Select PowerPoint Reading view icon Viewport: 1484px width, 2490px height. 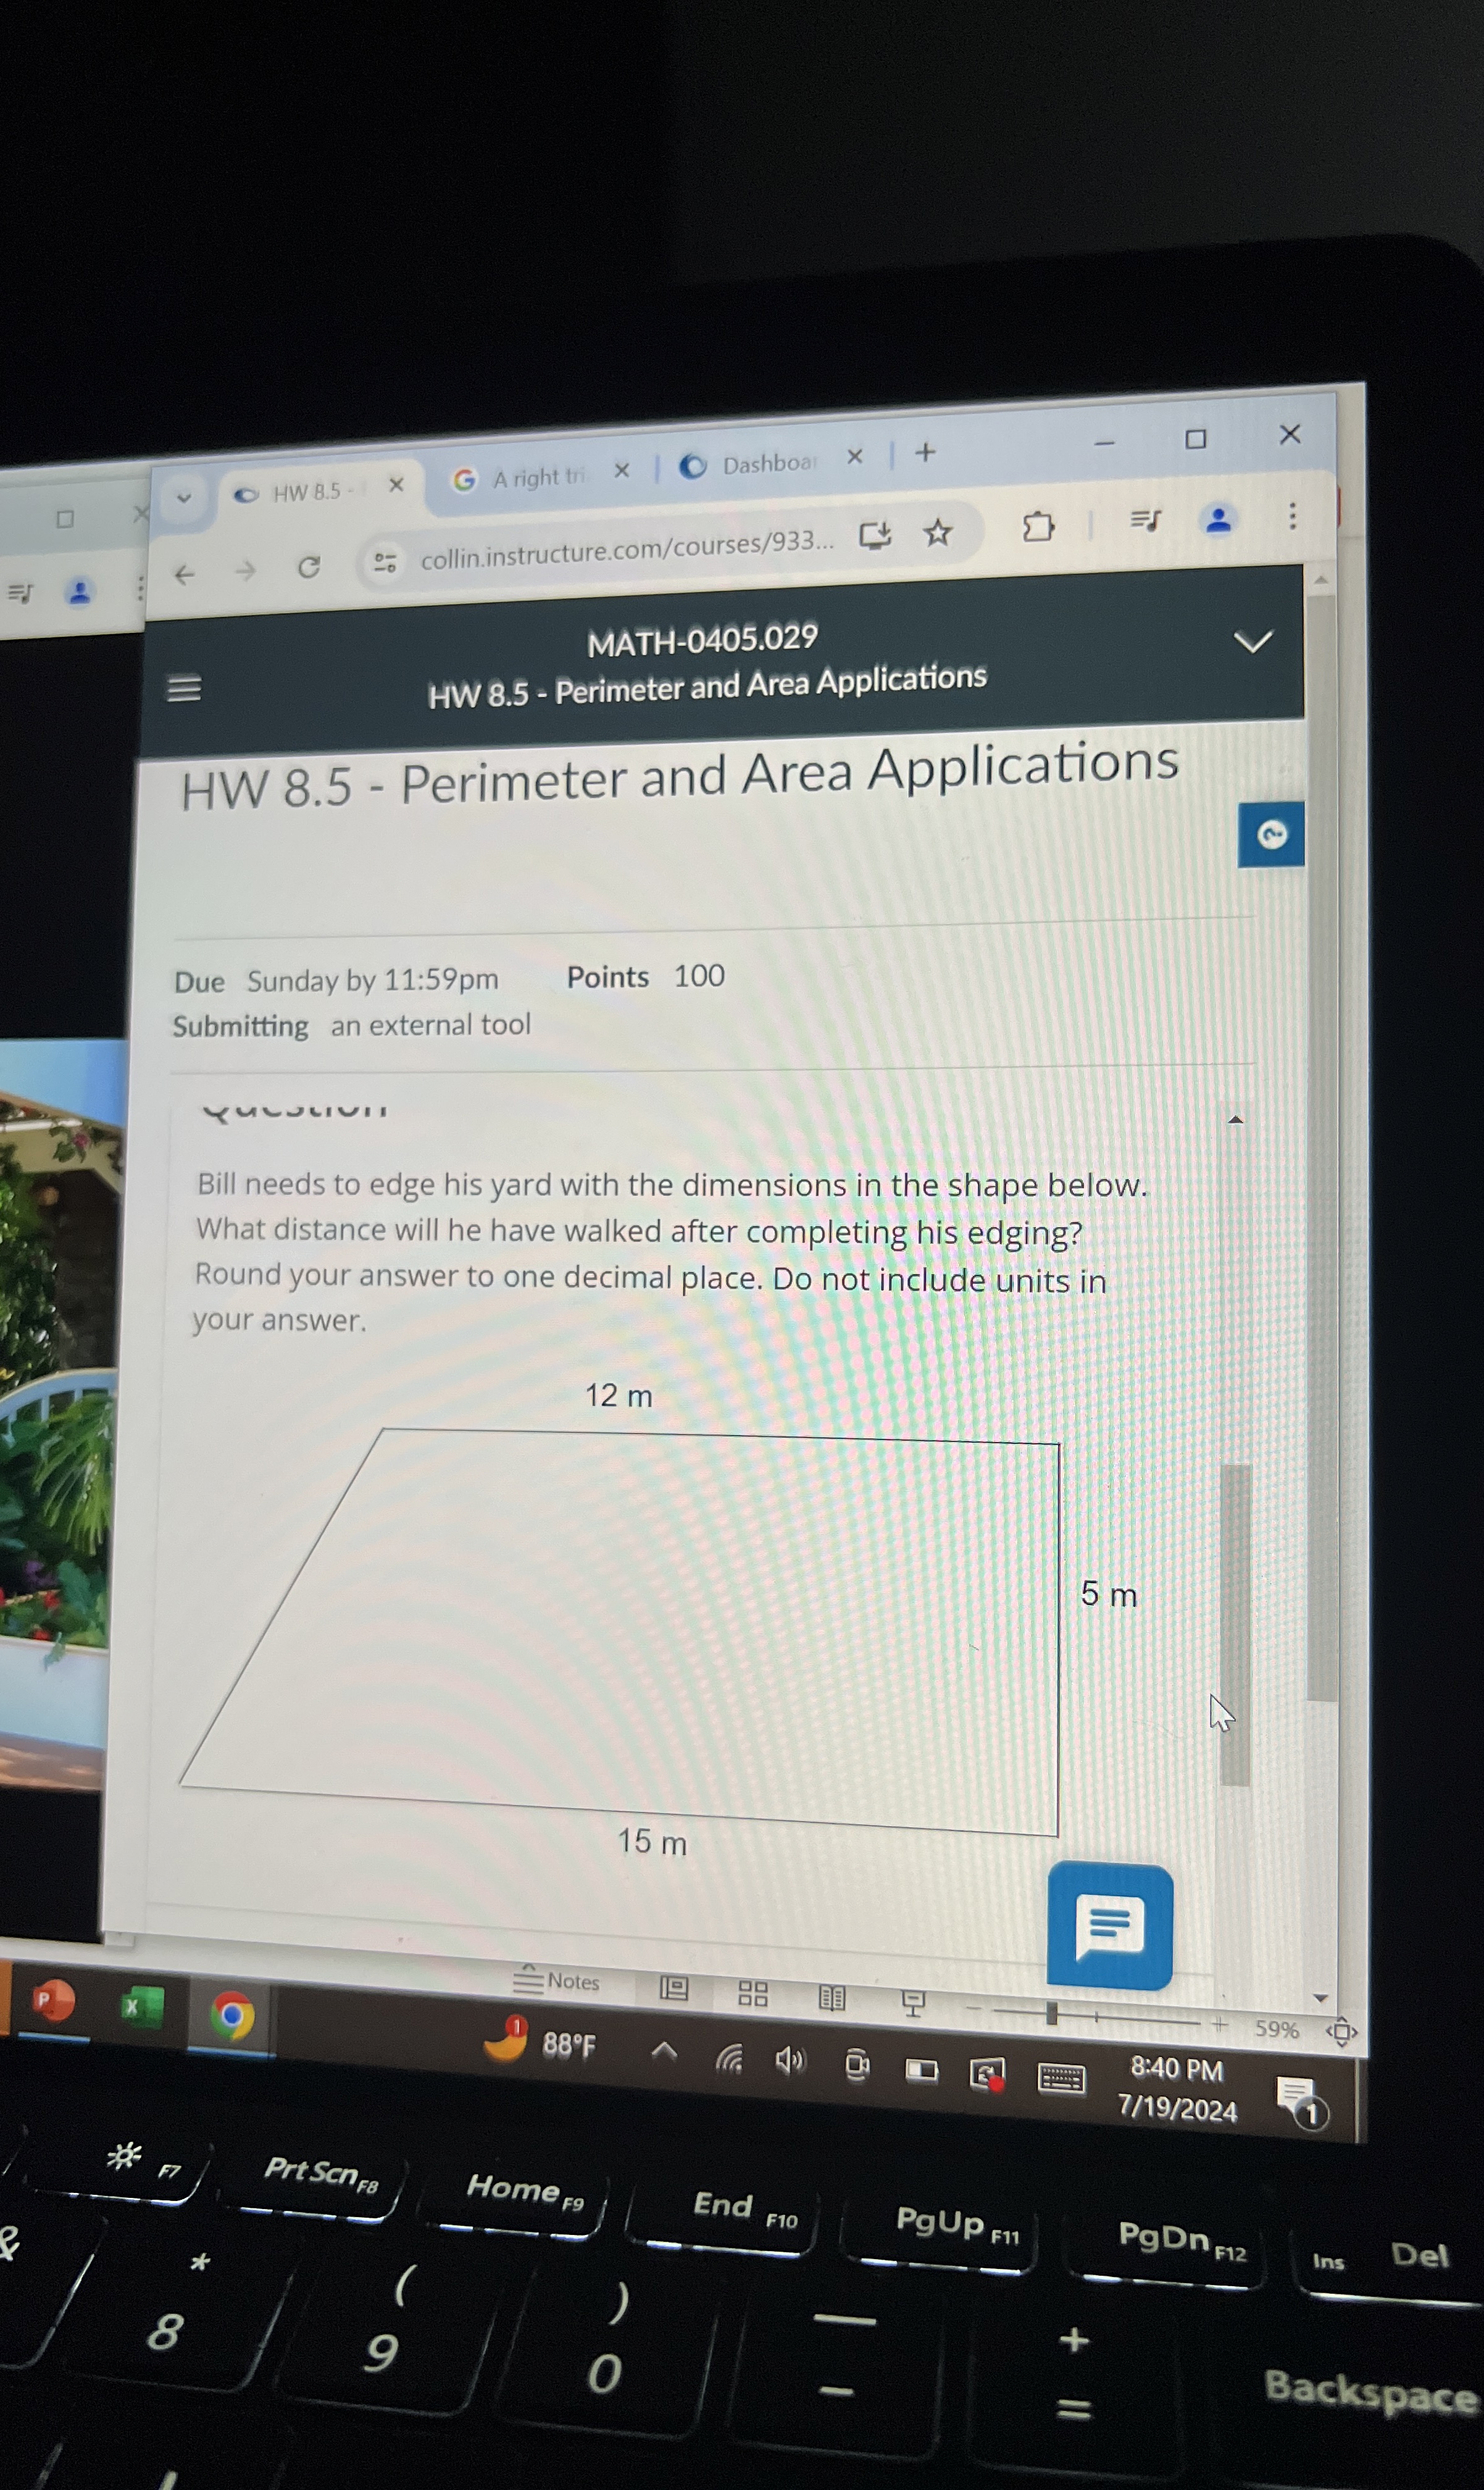click(x=831, y=1998)
